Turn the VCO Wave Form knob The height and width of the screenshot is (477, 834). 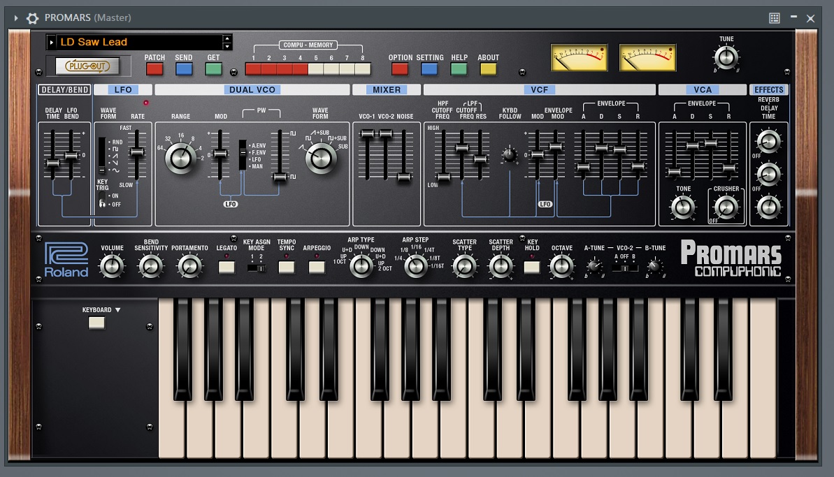pyautogui.click(x=321, y=159)
